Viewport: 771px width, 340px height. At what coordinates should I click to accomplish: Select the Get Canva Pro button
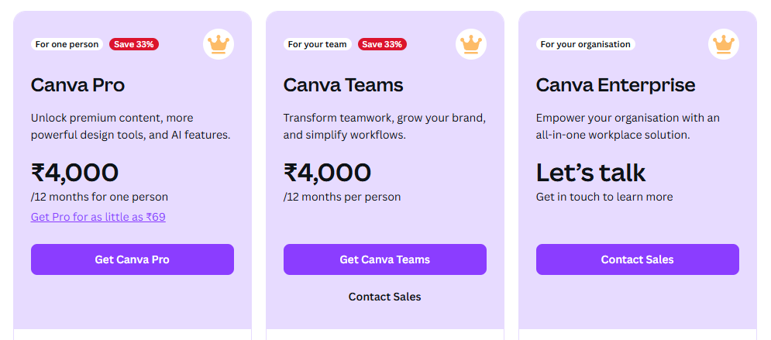point(133,259)
